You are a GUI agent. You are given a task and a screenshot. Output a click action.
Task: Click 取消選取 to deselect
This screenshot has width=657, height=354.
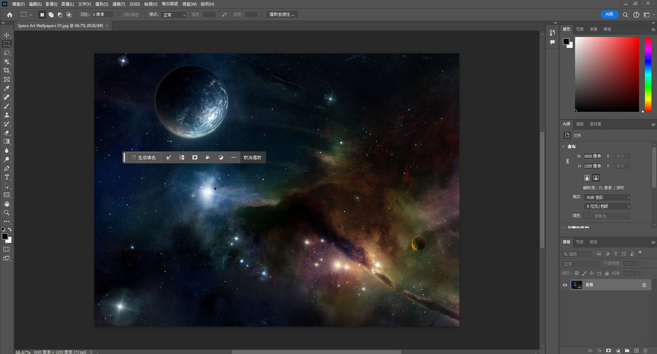(252, 157)
